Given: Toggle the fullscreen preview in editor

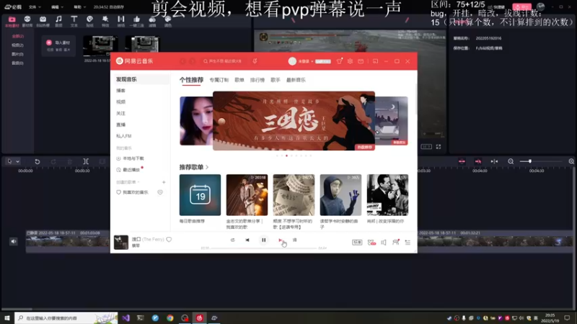Looking at the screenshot, I should [x=439, y=147].
